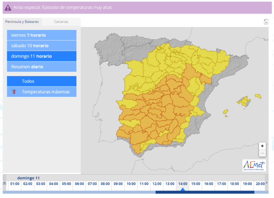This screenshot has height=198, width=274.
Task: Select 11:00 on the timeline
Action: coord(144,184)
